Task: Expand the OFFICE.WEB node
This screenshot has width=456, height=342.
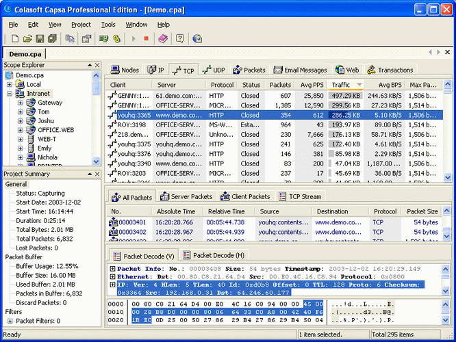Action: tap(21, 130)
